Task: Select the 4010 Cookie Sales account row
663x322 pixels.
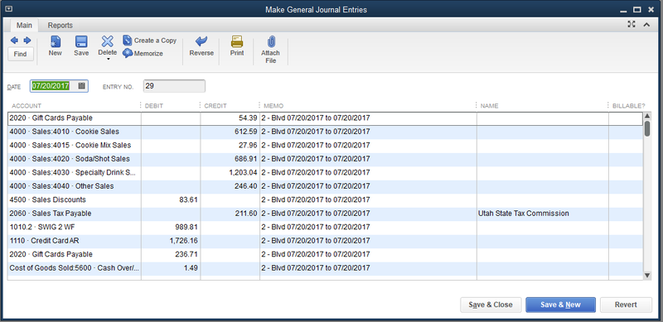Action: tap(75, 132)
